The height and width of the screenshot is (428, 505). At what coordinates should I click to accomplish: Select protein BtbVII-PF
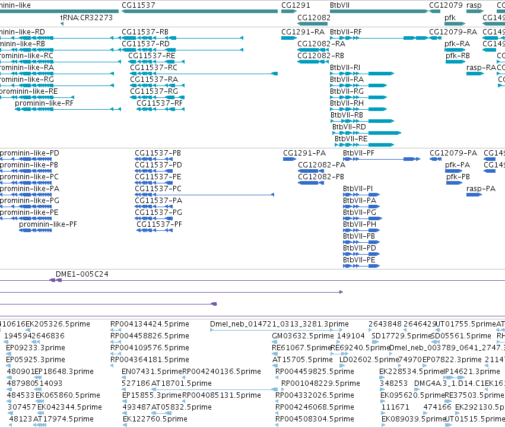pyautogui.click(x=359, y=153)
